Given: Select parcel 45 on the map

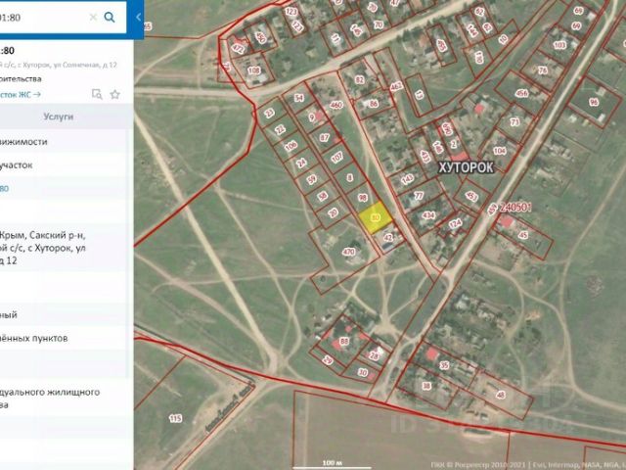Looking at the screenshot, I should 522,235.
